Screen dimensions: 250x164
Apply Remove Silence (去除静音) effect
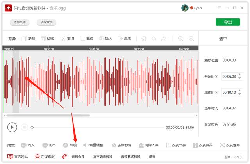pos(121,145)
